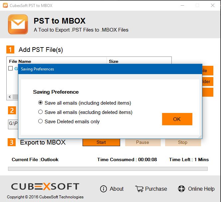Click the destination path field starting G:\P
Image resolution: width=221 pixels, height=202 pixels.
click(x=13, y=124)
